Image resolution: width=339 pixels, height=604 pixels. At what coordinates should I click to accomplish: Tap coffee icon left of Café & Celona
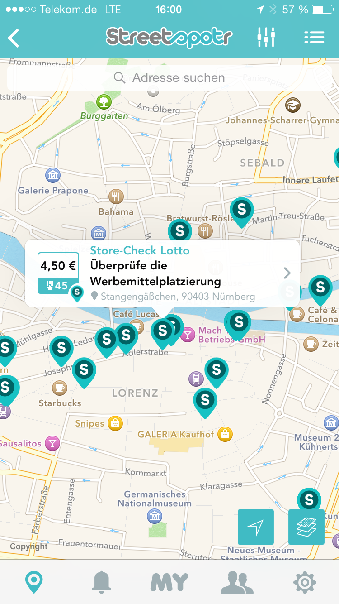[297, 313]
